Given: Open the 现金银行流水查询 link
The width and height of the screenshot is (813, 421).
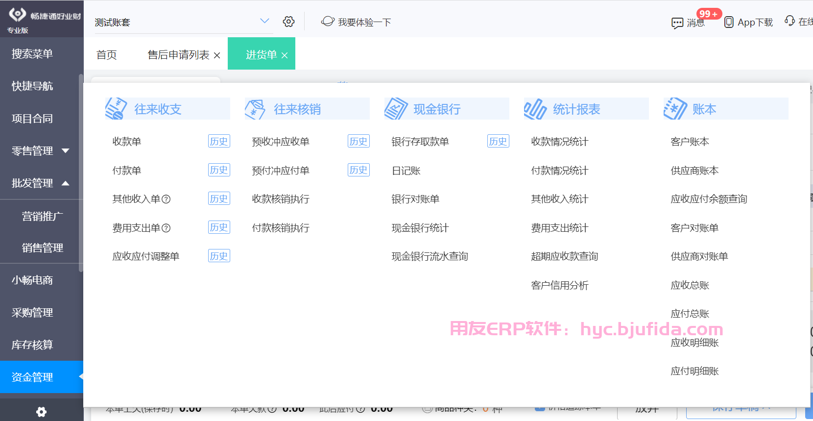Looking at the screenshot, I should click(430, 256).
